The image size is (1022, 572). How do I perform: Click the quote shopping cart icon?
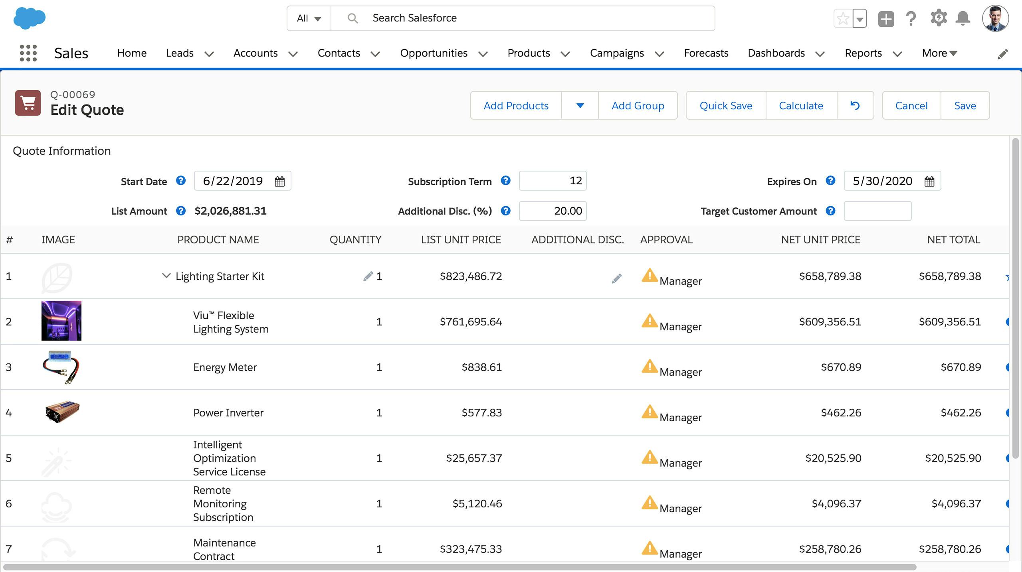(28, 103)
